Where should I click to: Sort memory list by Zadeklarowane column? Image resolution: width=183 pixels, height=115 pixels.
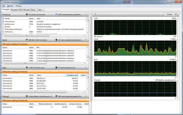(x=61, y=104)
